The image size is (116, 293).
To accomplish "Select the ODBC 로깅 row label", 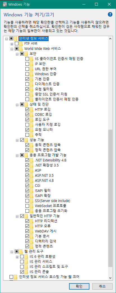I will 43,114.
